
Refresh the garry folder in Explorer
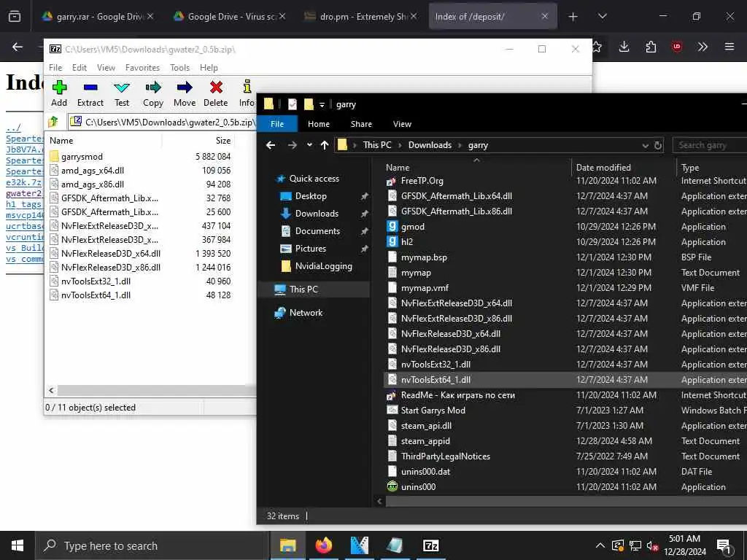(658, 146)
